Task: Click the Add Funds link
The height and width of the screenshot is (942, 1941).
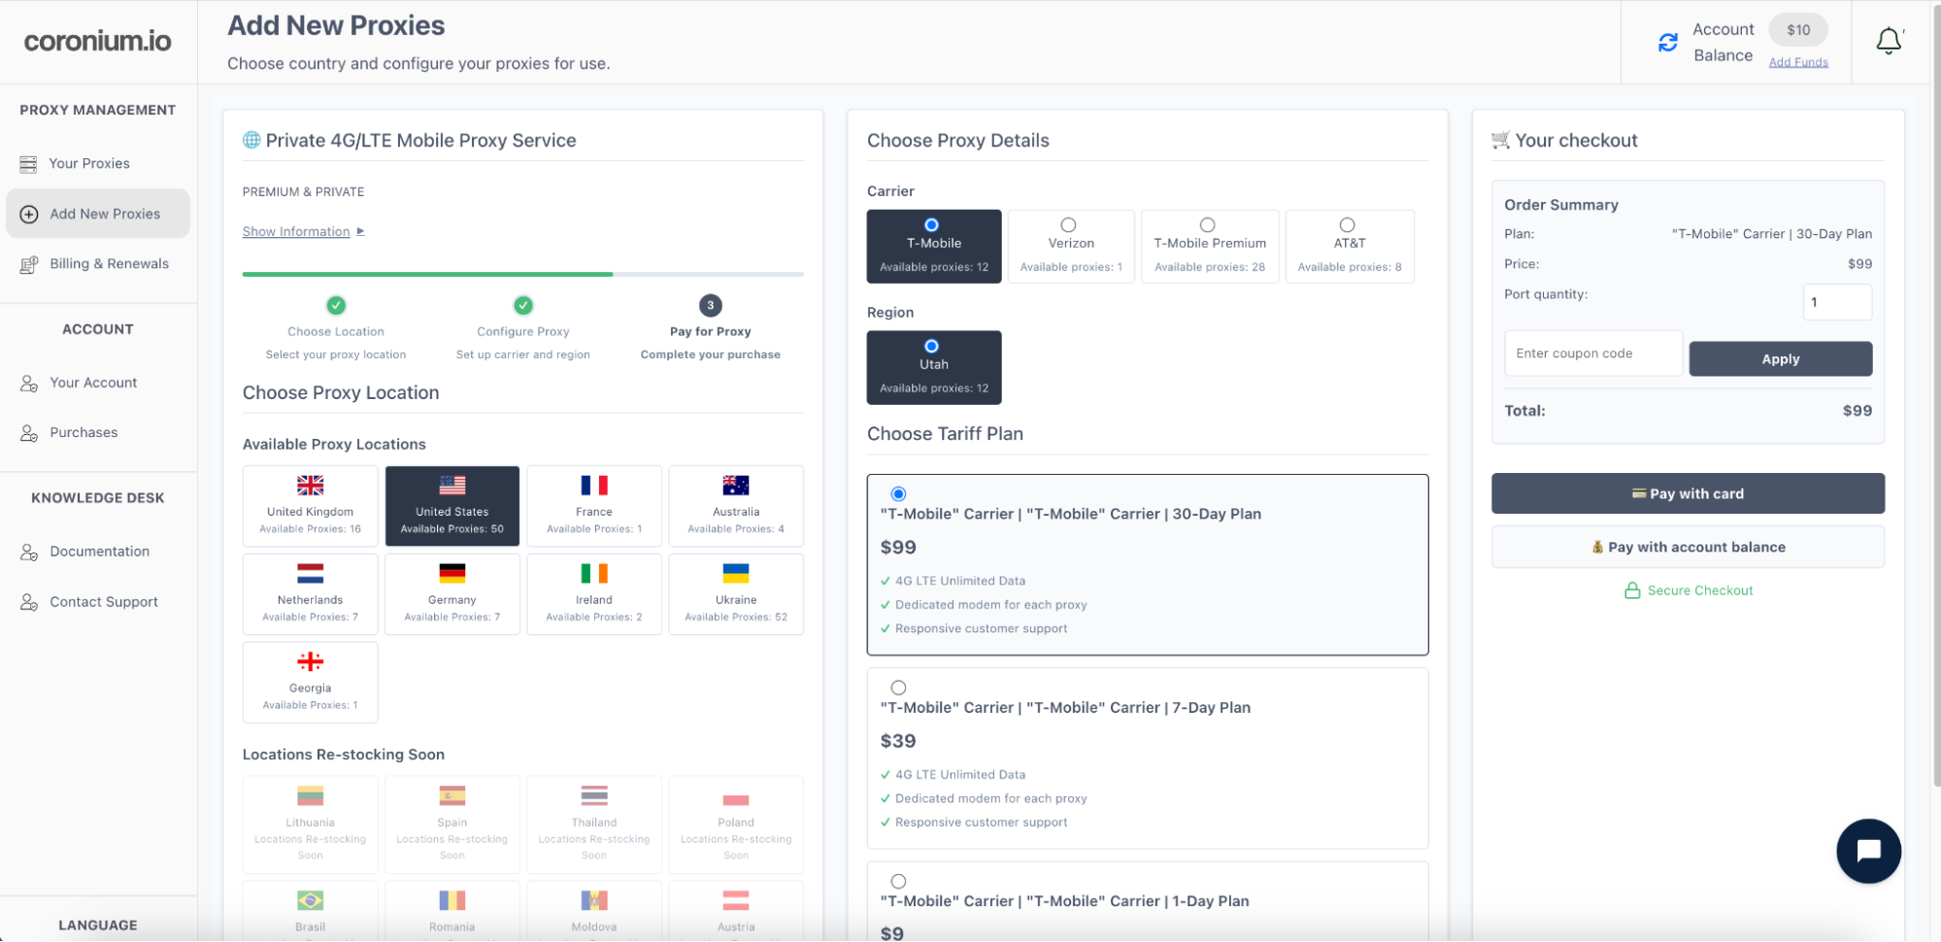Action: pyautogui.click(x=1797, y=62)
